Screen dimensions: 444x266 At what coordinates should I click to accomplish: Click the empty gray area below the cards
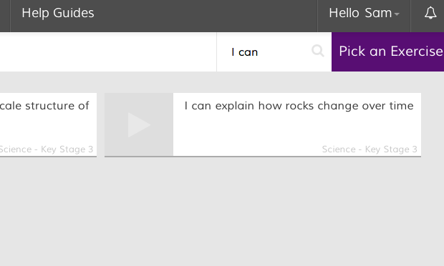[222, 212]
